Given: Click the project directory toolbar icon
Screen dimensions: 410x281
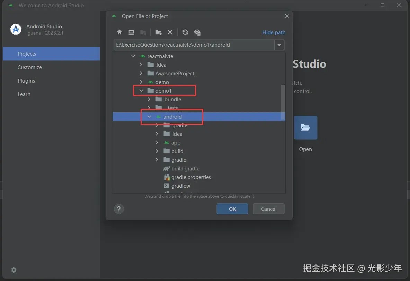Looking at the screenshot, I should (x=143, y=32).
